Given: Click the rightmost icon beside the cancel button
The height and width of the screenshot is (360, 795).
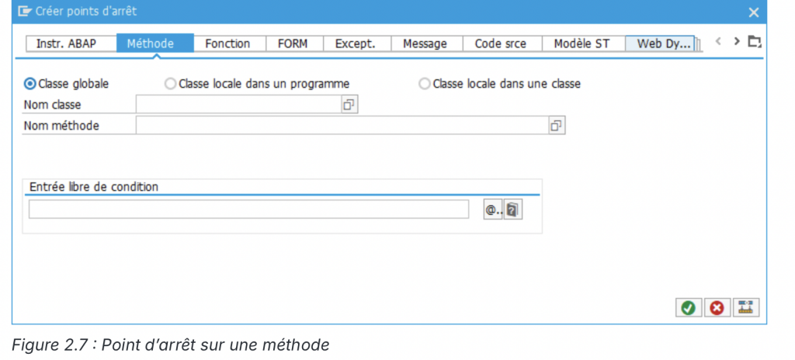Looking at the screenshot, I should [746, 308].
